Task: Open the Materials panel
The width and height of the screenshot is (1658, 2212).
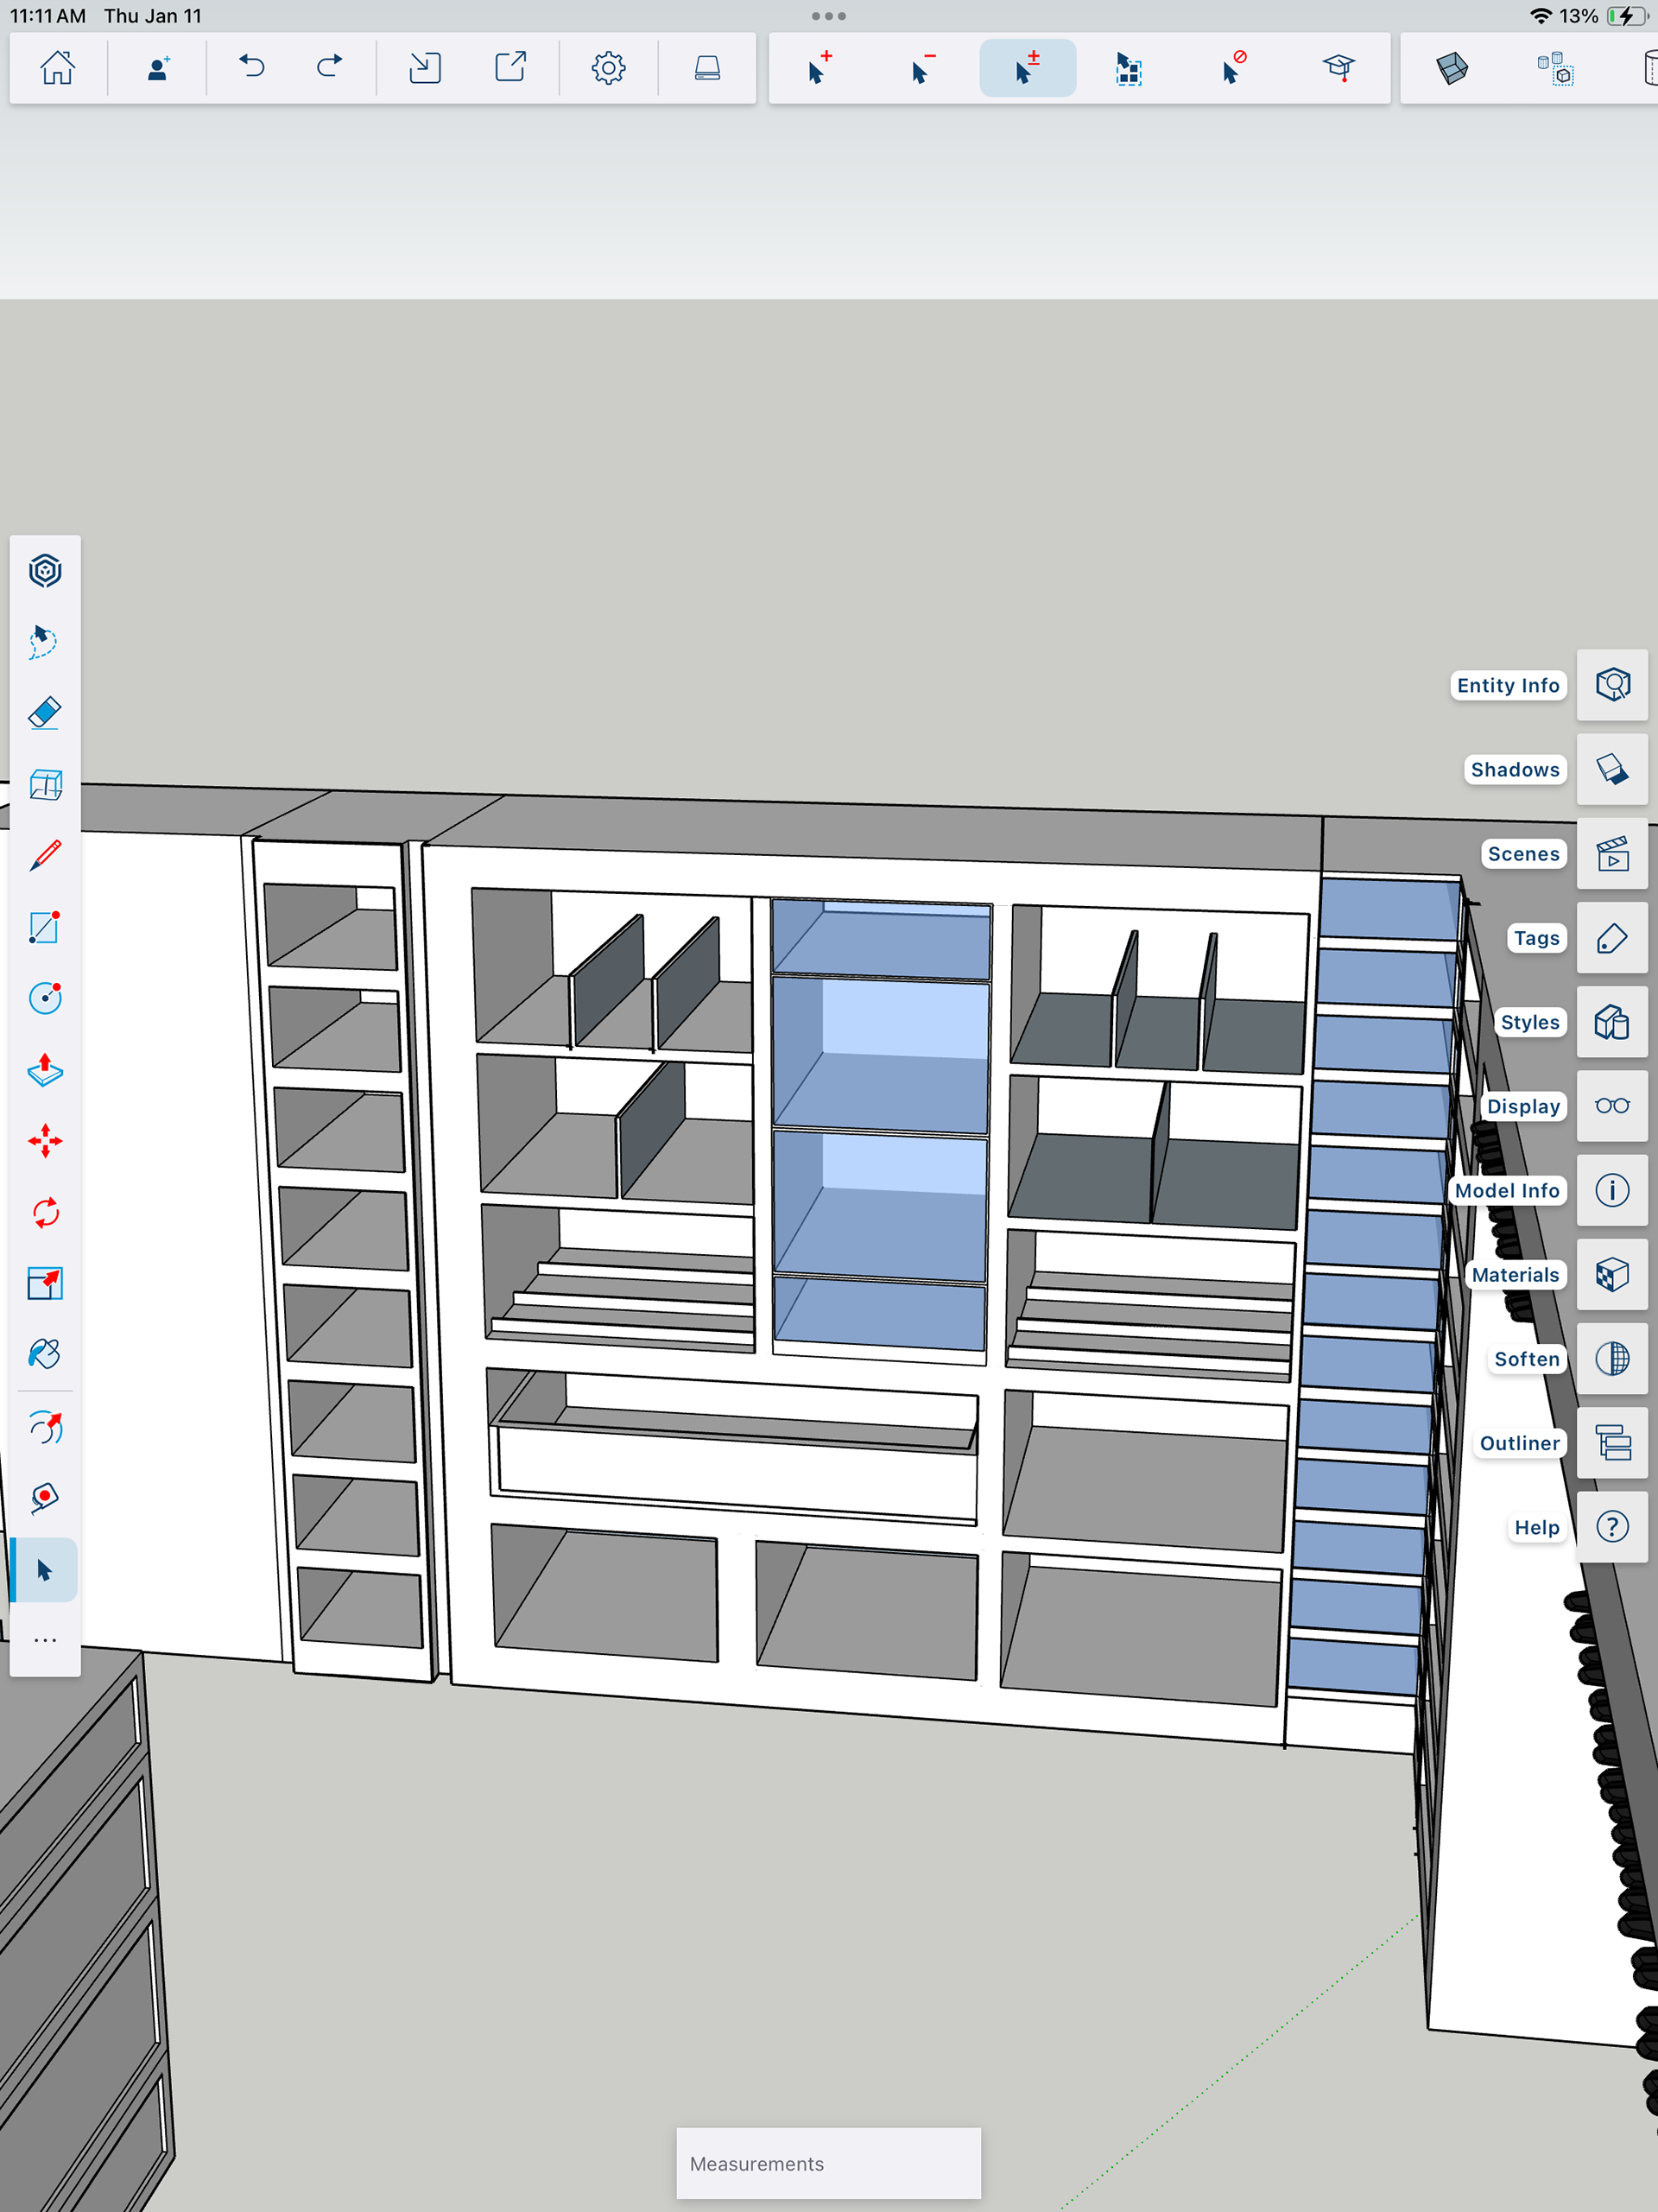Action: [x=1611, y=1275]
